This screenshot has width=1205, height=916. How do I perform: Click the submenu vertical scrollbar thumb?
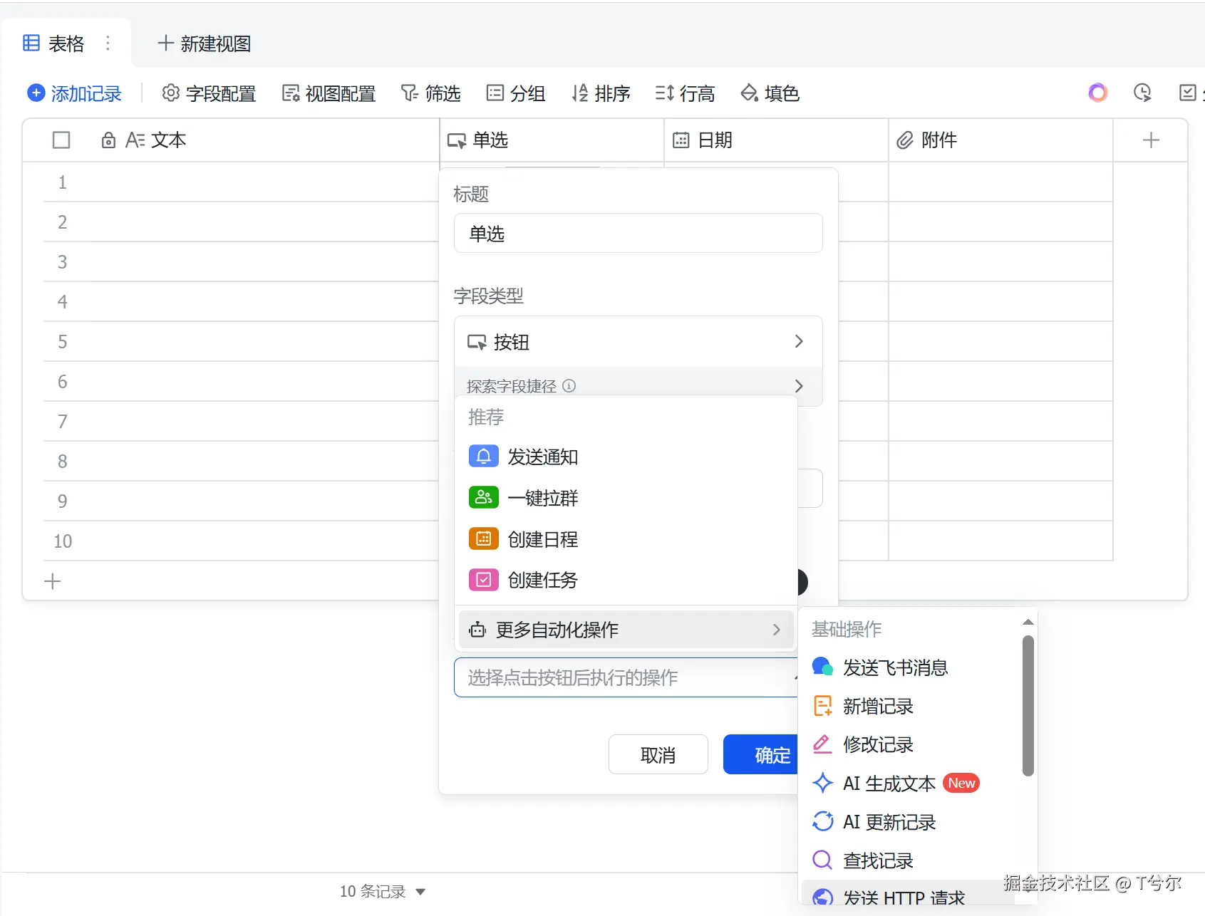(1028, 705)
